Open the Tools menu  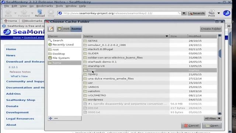pos(59,6)
